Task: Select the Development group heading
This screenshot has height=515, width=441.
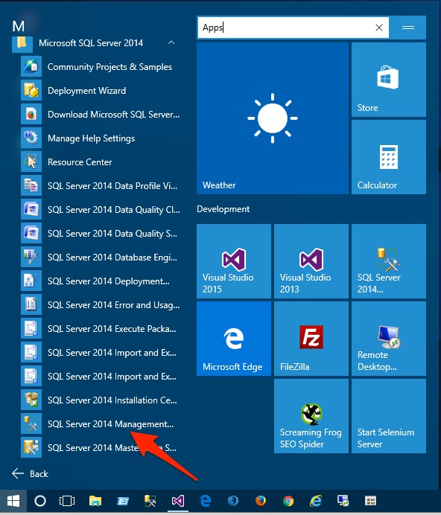Action: click(x=223, y=209)
